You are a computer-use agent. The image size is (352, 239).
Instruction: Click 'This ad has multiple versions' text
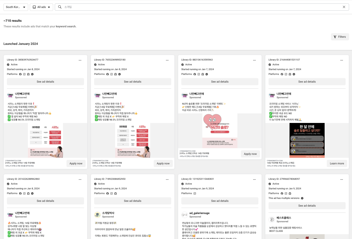(x=284, y=198)
